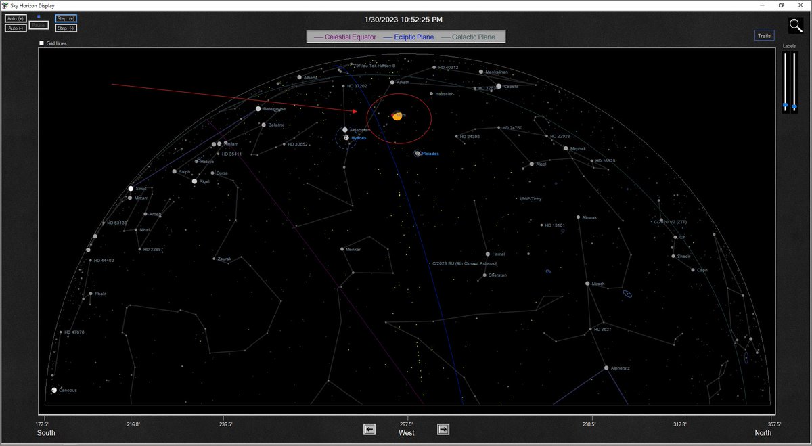The image size is (812, 446).
Task: Select the star Mirphak
Action: pos(566,148)
